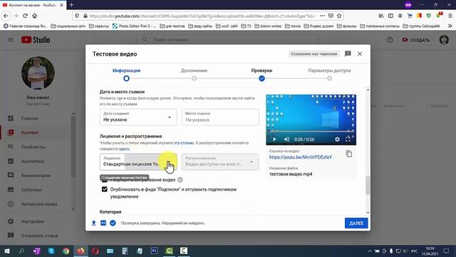
Task: Toggle Опубликовать в фиде Подписки checkbox
Action: (x=105, y=189)
